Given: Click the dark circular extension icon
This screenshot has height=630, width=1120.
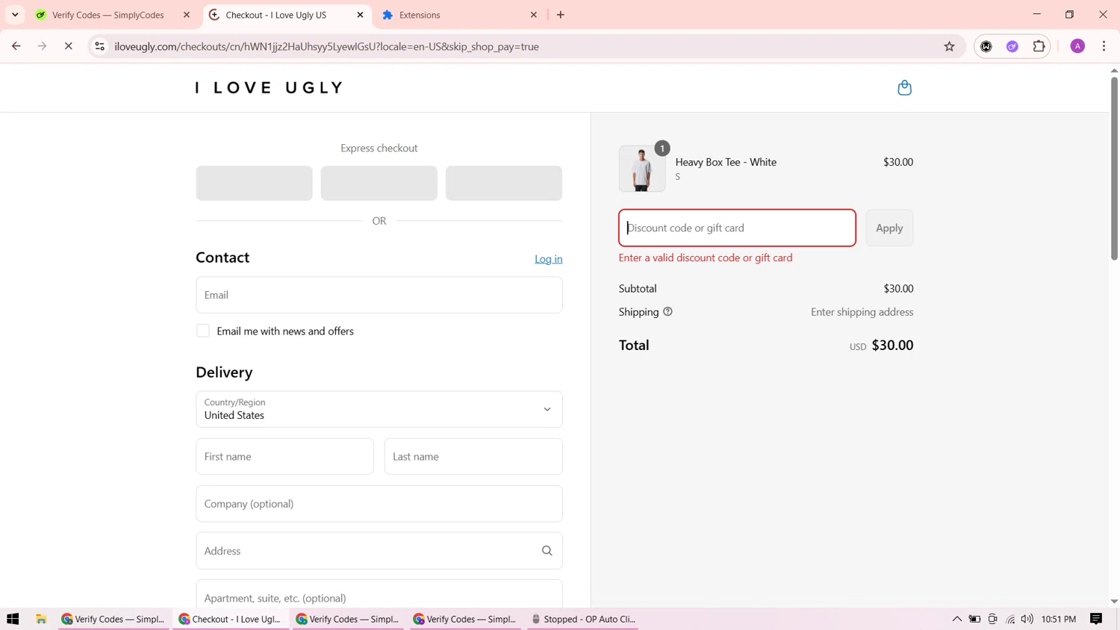Looking at the screenshot, I should point(986,46).
